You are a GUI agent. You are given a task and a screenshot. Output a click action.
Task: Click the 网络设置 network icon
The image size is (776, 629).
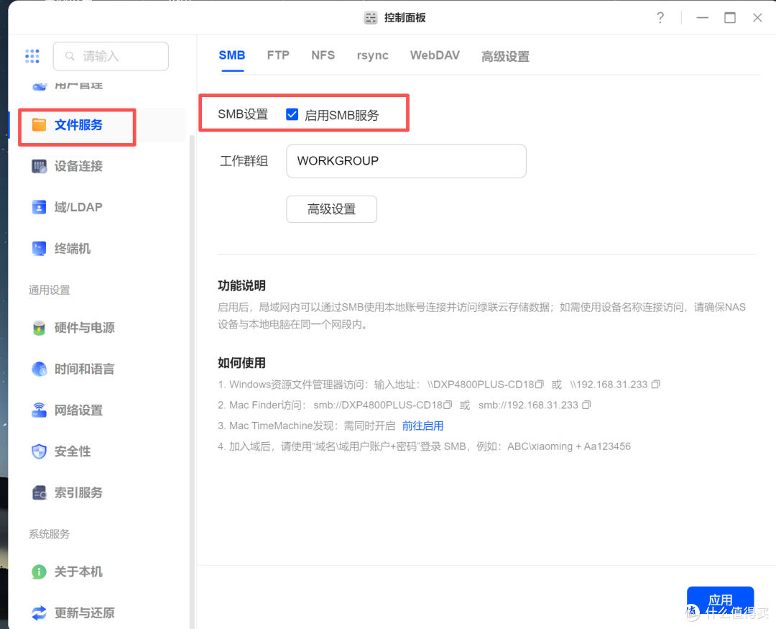coord(39,410)
